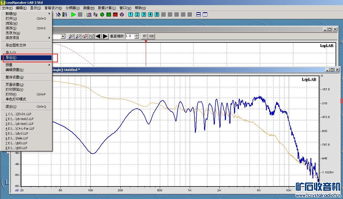This screenshot has width=343, height=199.
Task: Increase vertical zoom with up stepper
Action: 137,35
